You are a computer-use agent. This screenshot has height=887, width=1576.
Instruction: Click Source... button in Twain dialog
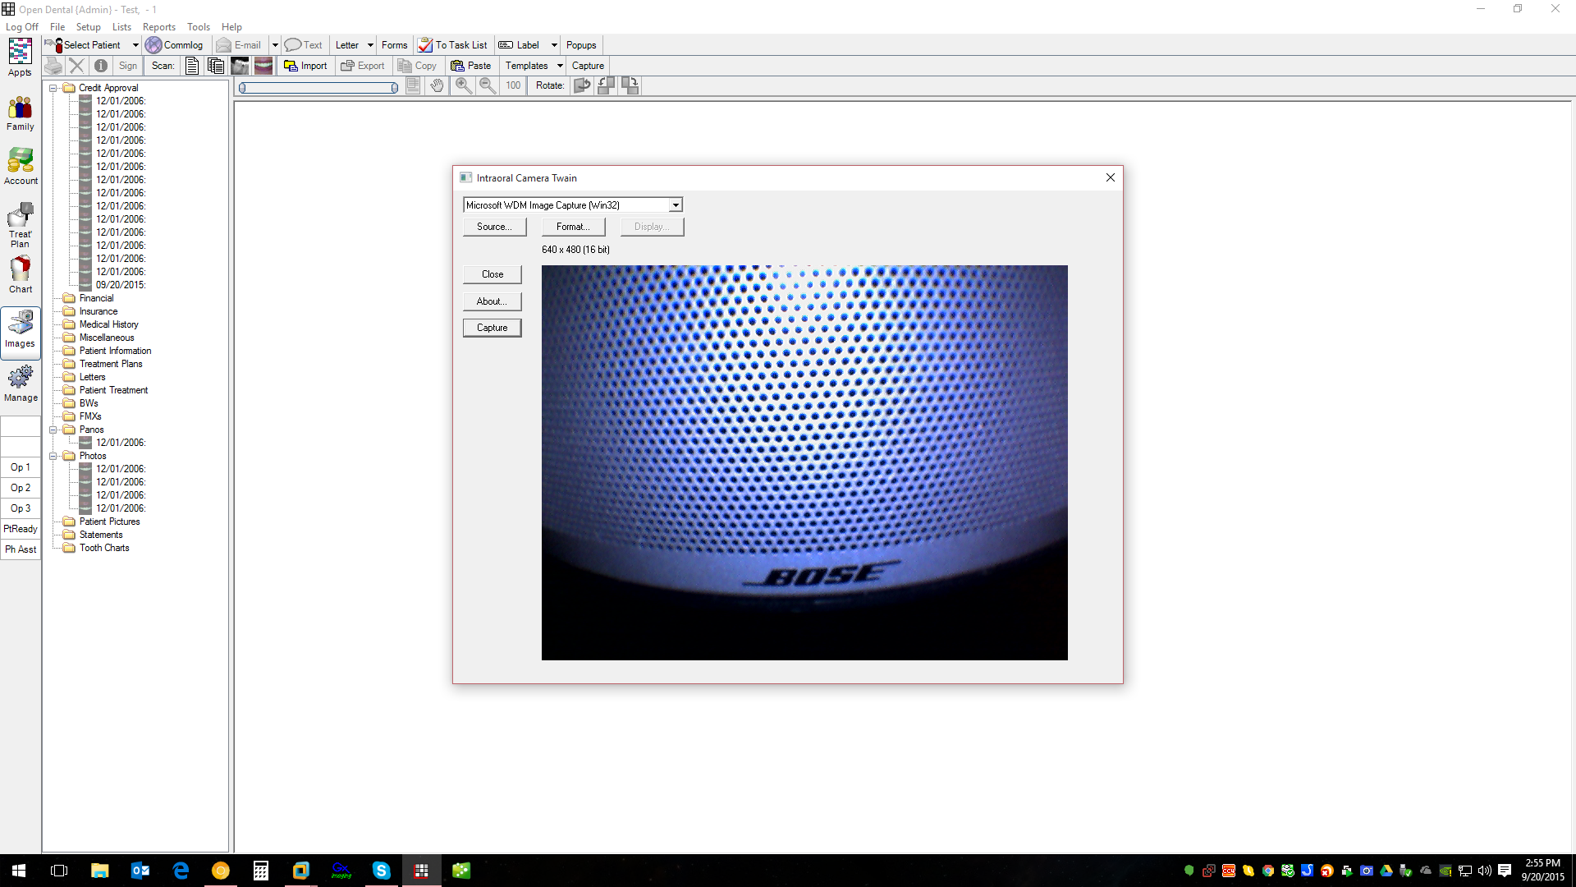coord(494,227)
